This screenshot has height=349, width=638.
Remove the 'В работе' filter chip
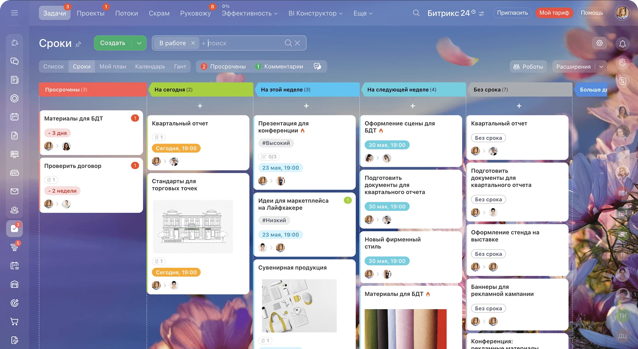193,43
